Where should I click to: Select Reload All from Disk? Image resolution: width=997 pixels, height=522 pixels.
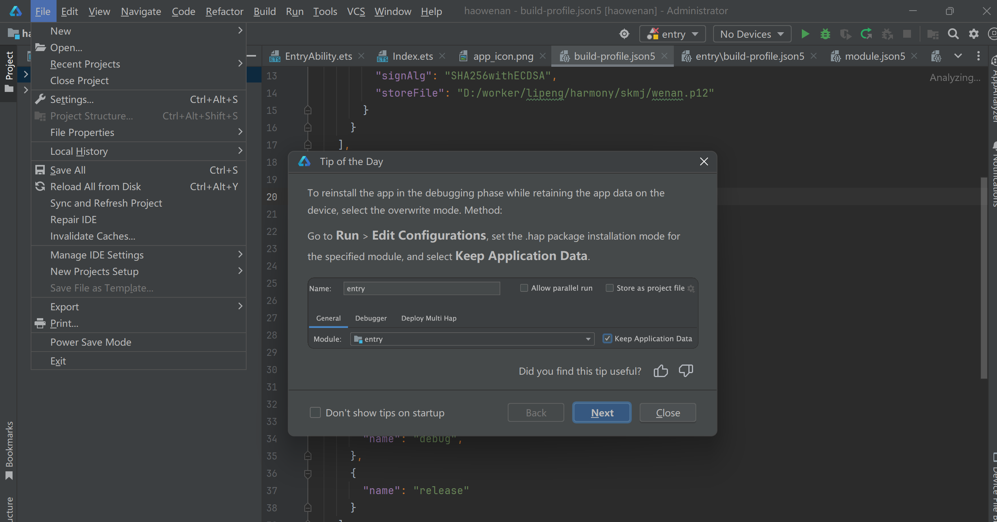(x=138, y=187)
